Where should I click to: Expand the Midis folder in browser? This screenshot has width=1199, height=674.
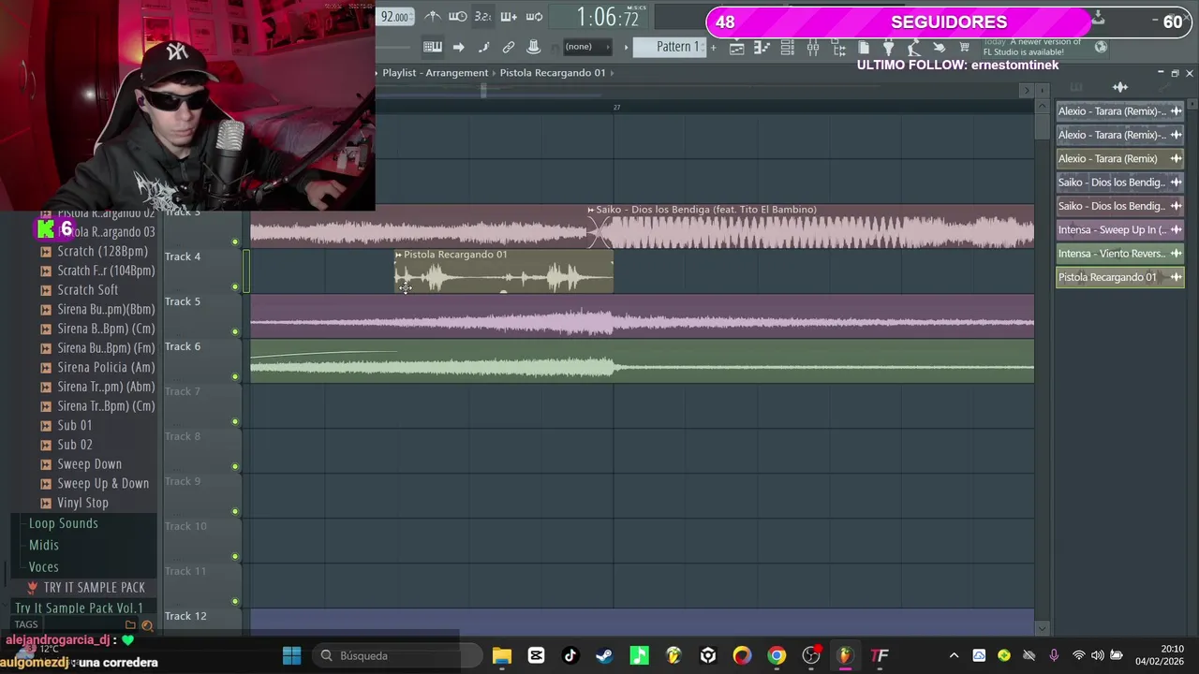point(44,545)
